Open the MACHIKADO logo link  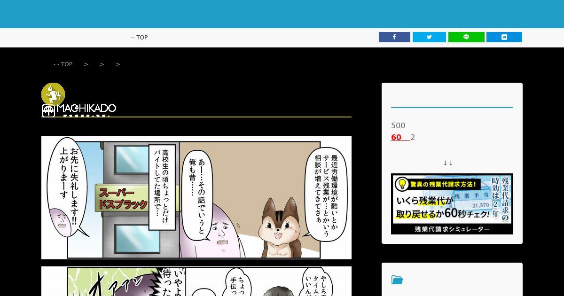coord(79,110)
